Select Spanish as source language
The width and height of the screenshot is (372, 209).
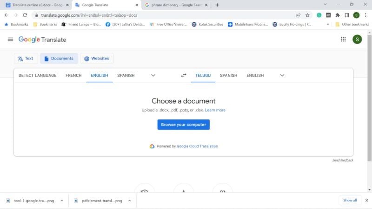point(126,75)
